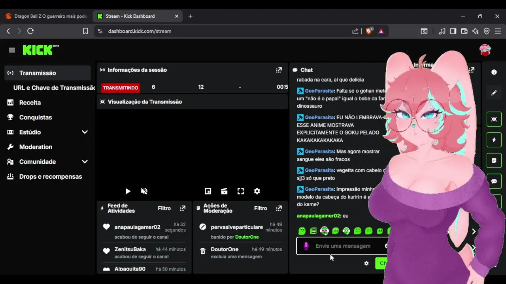The height and width of the screenshot is (284, 506).
Task: Open Brave Rewards triangle icon
Action: click(381, 31)
